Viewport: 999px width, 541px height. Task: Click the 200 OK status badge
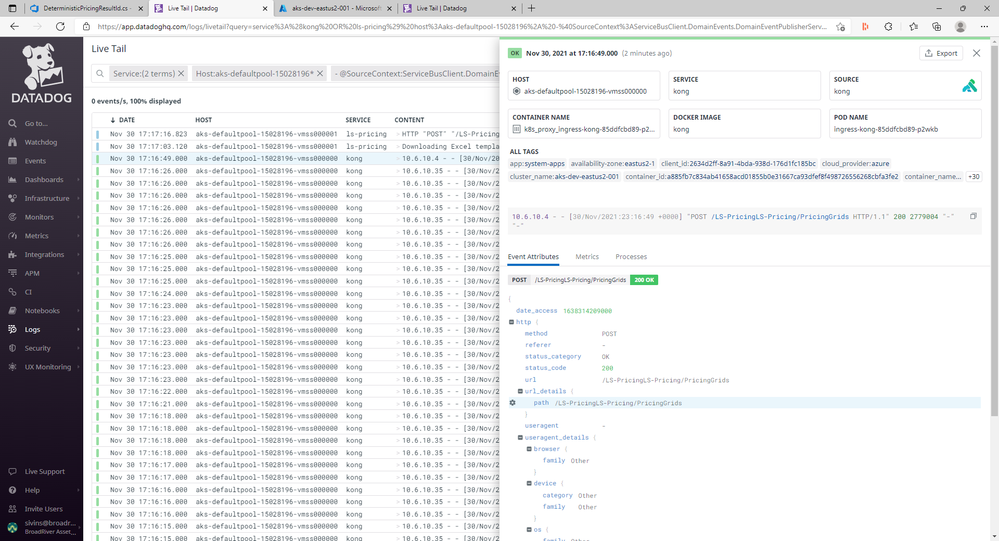coord(644,280)
